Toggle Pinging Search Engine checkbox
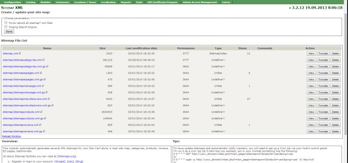Image resolution: width=348 pixels, height=163 pixels. pos(6,26)
